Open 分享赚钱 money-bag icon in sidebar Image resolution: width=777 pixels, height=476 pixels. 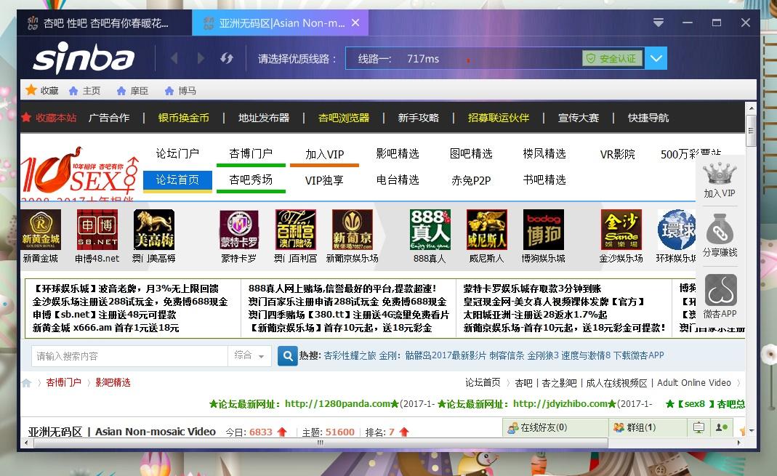tap(720, 233)
